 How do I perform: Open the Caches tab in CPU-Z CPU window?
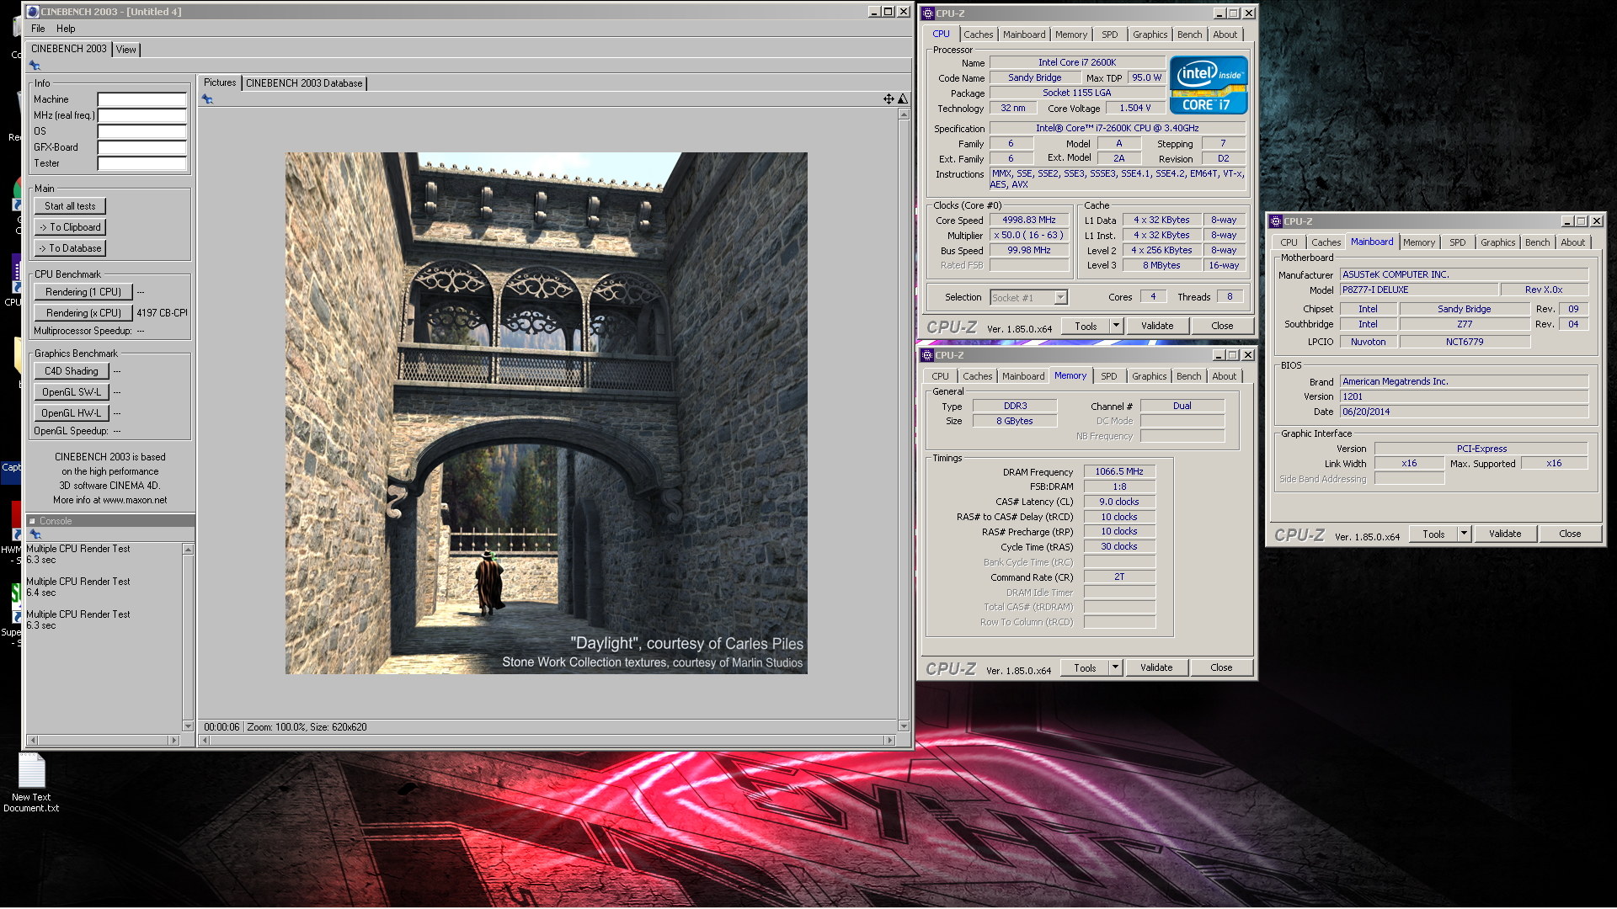coord(979,35)
